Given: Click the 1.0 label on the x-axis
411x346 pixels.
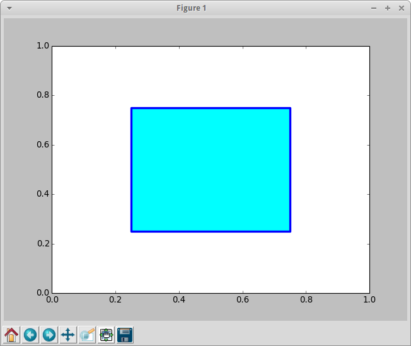Looking at the screenshot, I should [x=369, y=299].
